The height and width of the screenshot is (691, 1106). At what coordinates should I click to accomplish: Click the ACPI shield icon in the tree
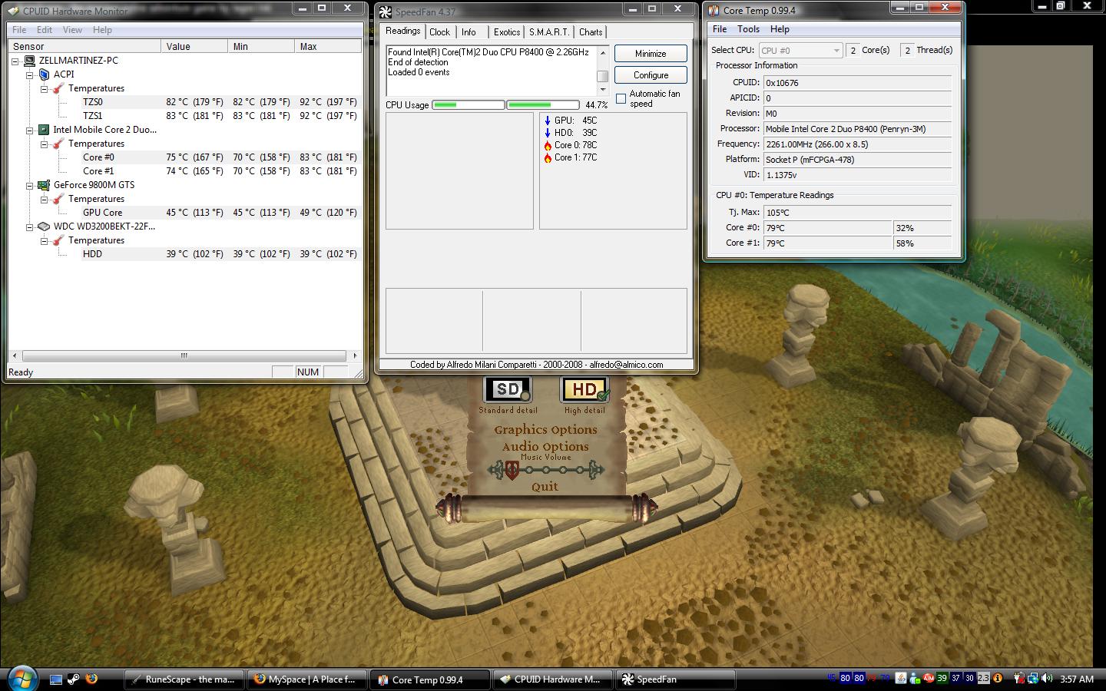click(x=44, y=74)
